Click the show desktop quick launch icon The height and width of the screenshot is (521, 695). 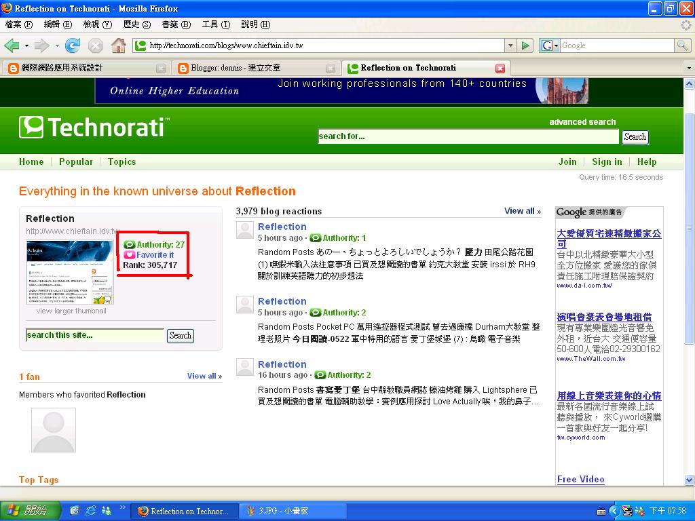point(75,511)
